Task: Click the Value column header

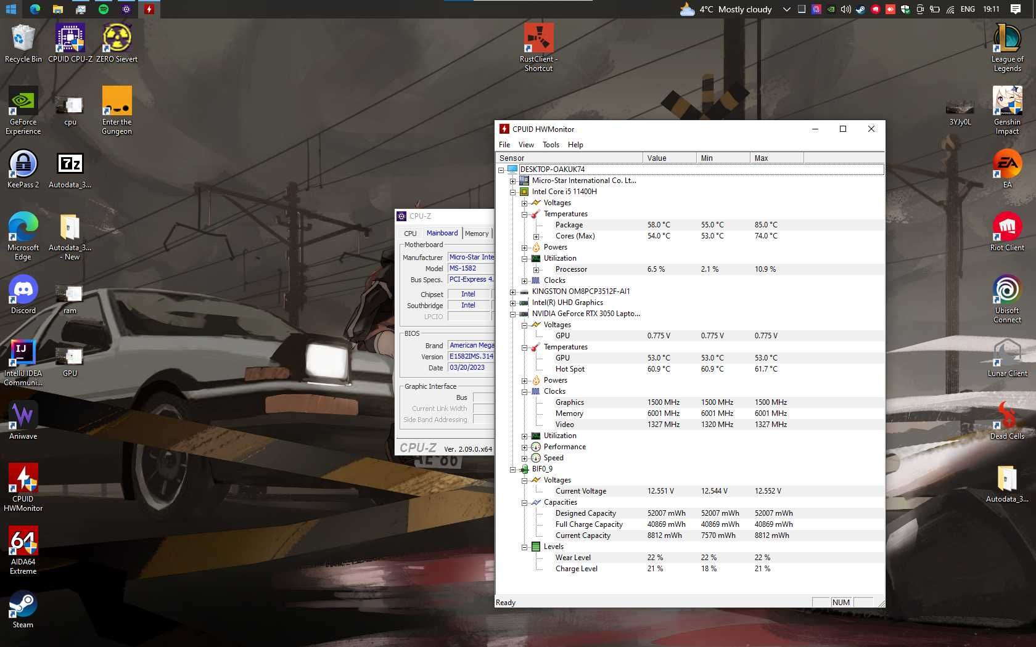Action: click(669, 158)
